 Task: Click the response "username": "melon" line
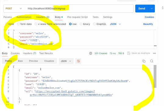point(38,77)
